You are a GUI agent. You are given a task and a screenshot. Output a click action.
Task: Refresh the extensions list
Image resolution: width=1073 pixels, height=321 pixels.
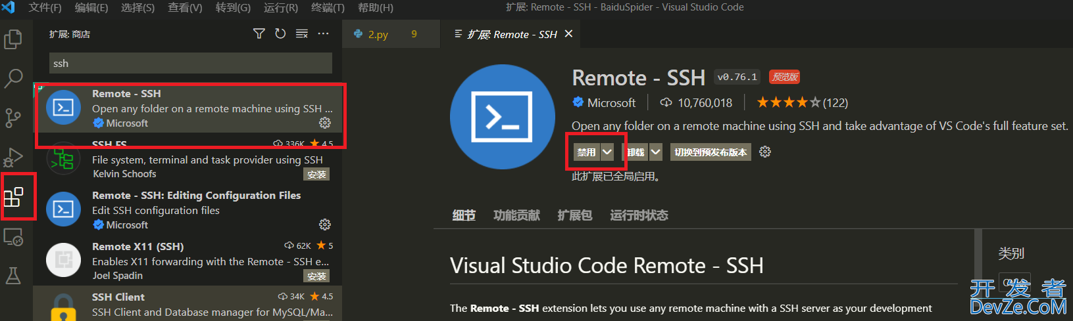[280, 33]
